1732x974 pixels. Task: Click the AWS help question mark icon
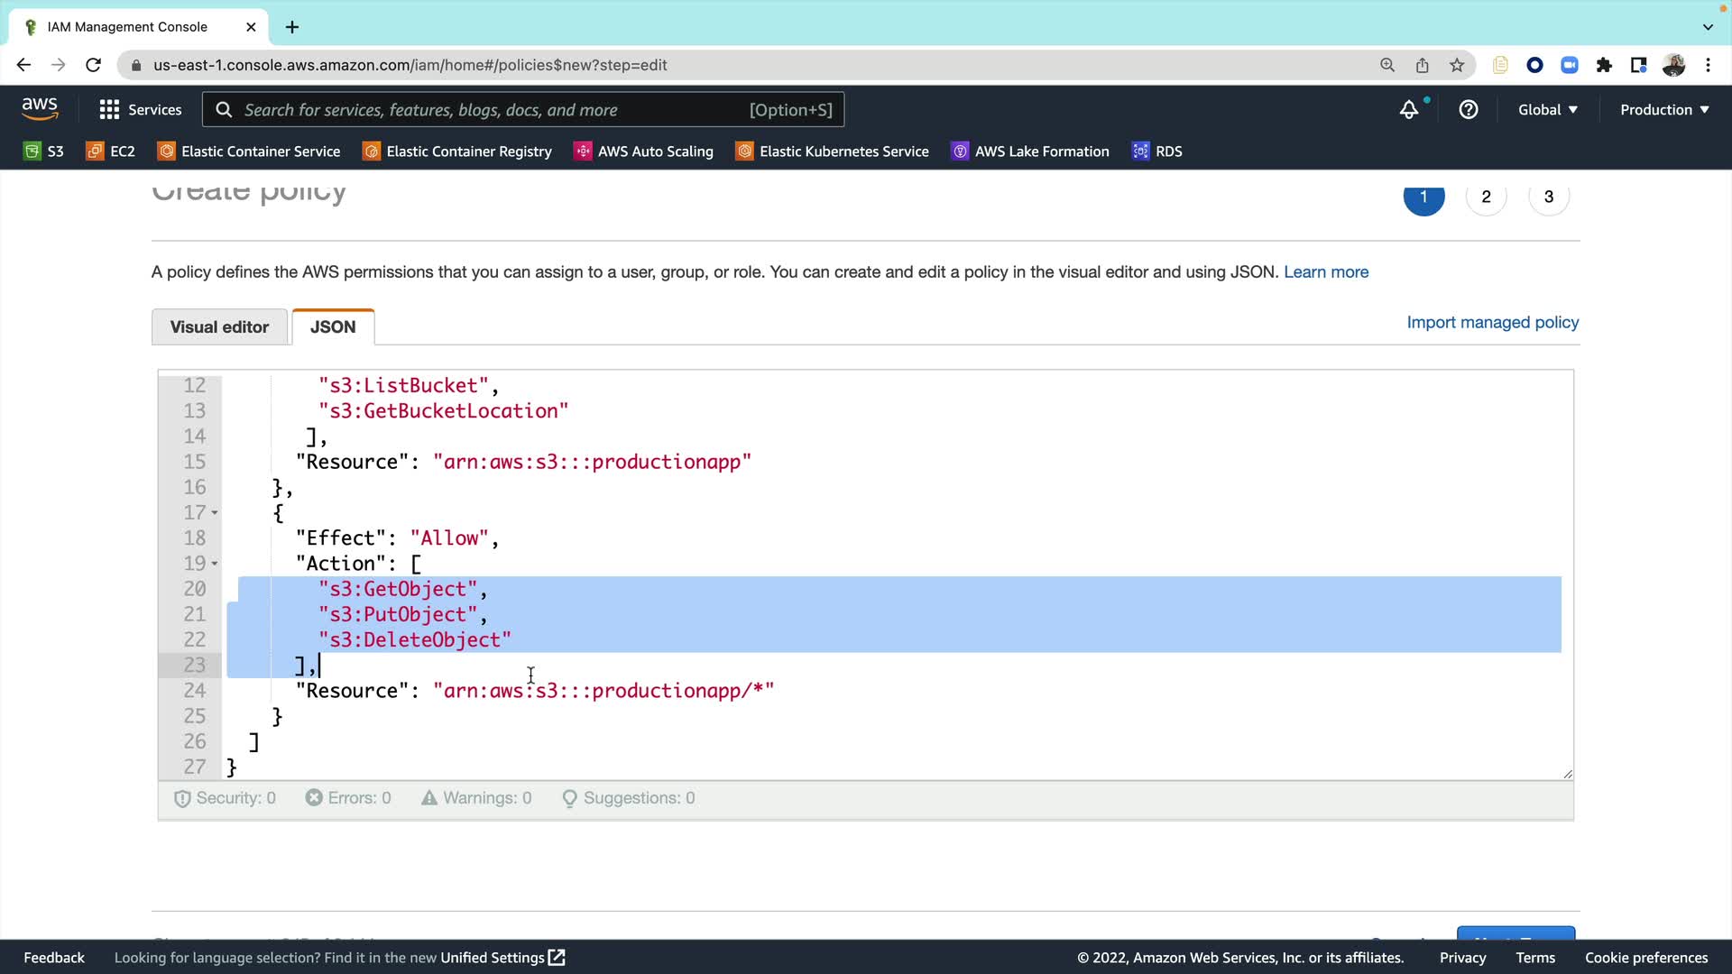coord(1468,110)
